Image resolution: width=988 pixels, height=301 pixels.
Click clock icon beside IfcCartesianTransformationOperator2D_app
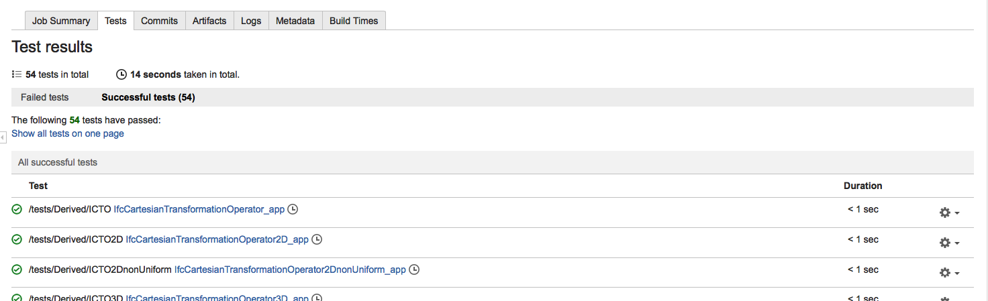pos(317,239)
